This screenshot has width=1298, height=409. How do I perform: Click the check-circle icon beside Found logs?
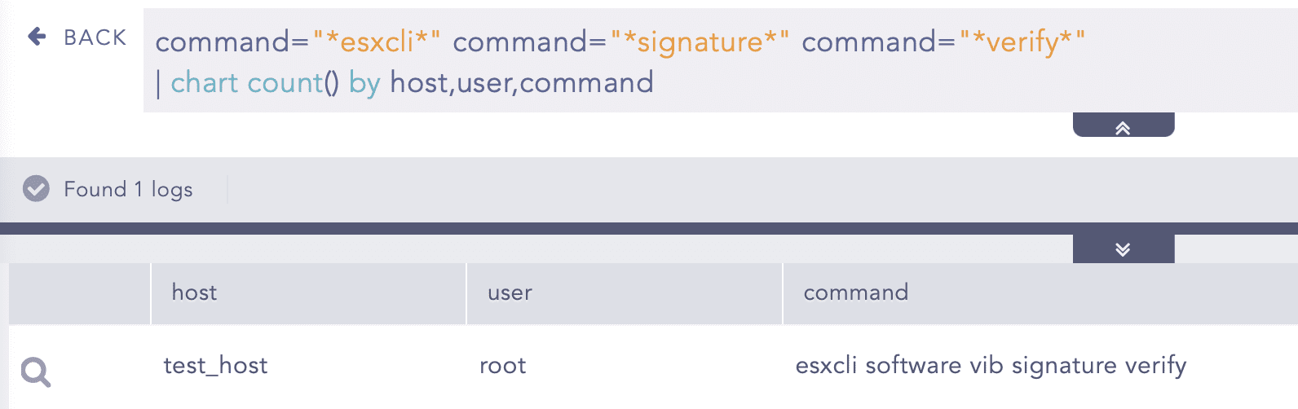[x=36, y=189]
